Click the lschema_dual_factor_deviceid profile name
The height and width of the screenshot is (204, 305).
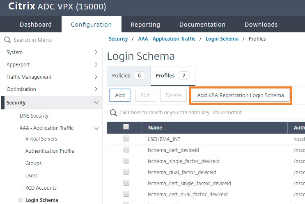(182, 172)
